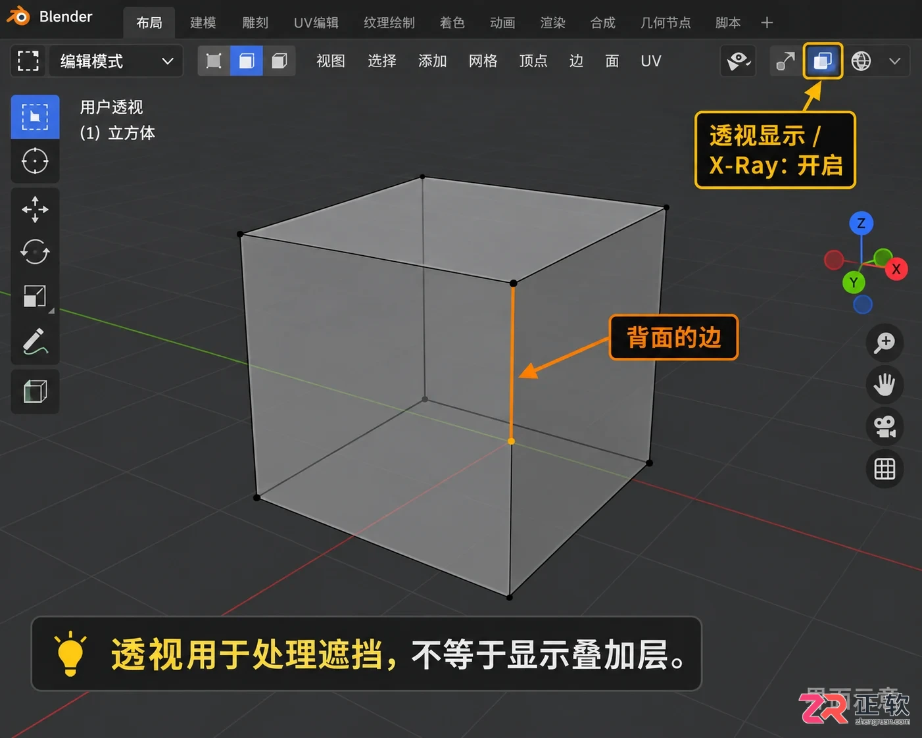Toggle the show gizmo button
This screenshot has width=922, height=738.
tap(785, 61)
